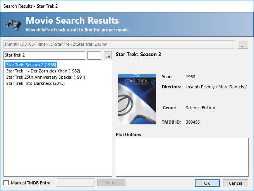
Task: Click the year value 1968
Action: (190, 77)
